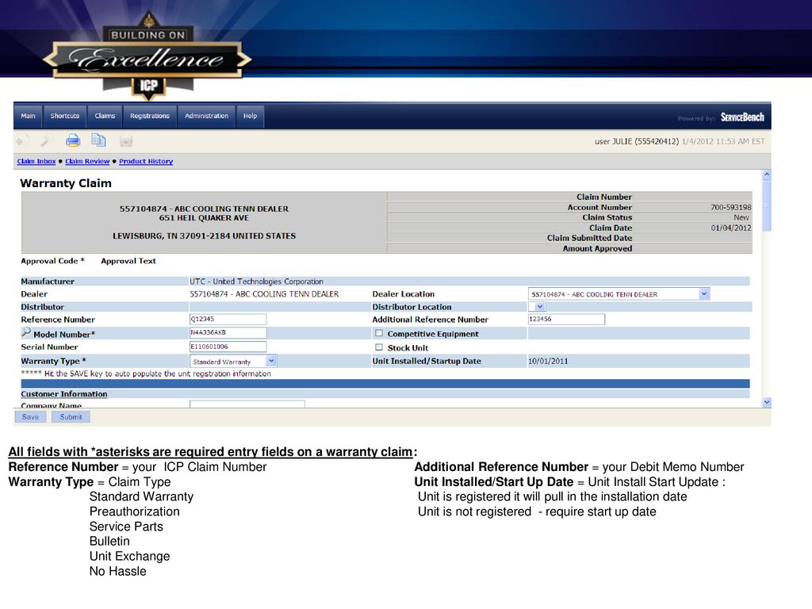This screenshot has height=609, width=812.
Task: Click the Hit the SAVE key note text
Action: (x=146, y=373)
